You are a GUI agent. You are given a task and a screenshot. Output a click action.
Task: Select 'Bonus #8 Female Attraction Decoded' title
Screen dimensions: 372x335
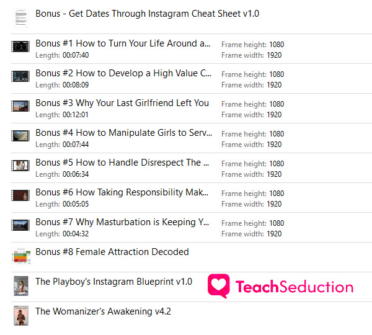pyautogui.click(x=112, y=252)
